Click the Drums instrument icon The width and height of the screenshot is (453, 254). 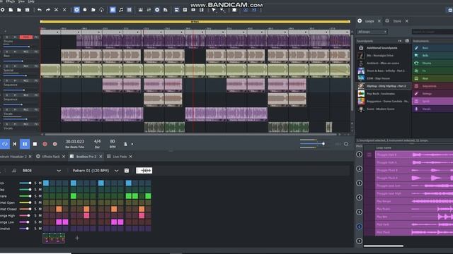tap(416, 63)
